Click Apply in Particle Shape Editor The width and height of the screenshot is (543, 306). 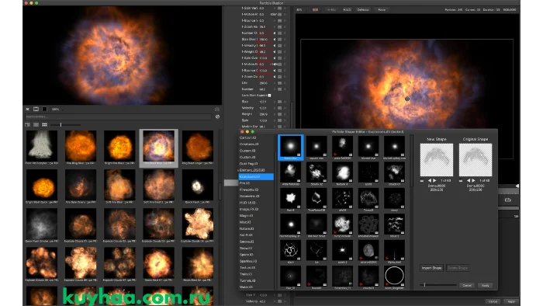[x=485, y=286]
